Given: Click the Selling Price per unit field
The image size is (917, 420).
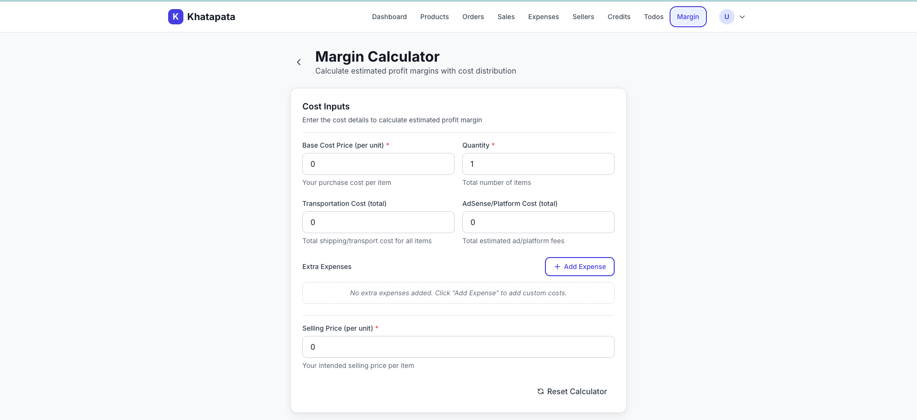Looking at the screenshot, I should click(x=458, y=347).
